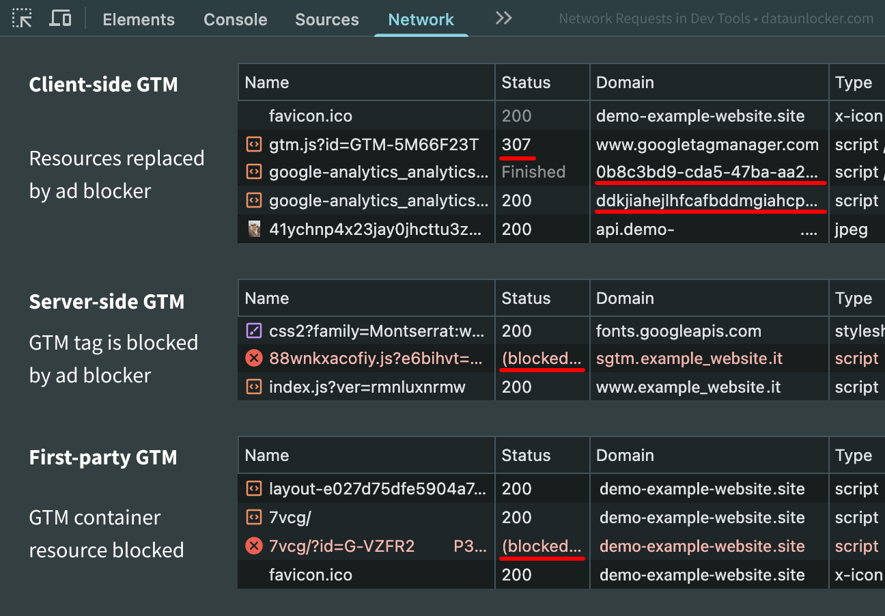Switch to the Console tab
This screenshot has width=885, height=616.
(x=235, y=20)
